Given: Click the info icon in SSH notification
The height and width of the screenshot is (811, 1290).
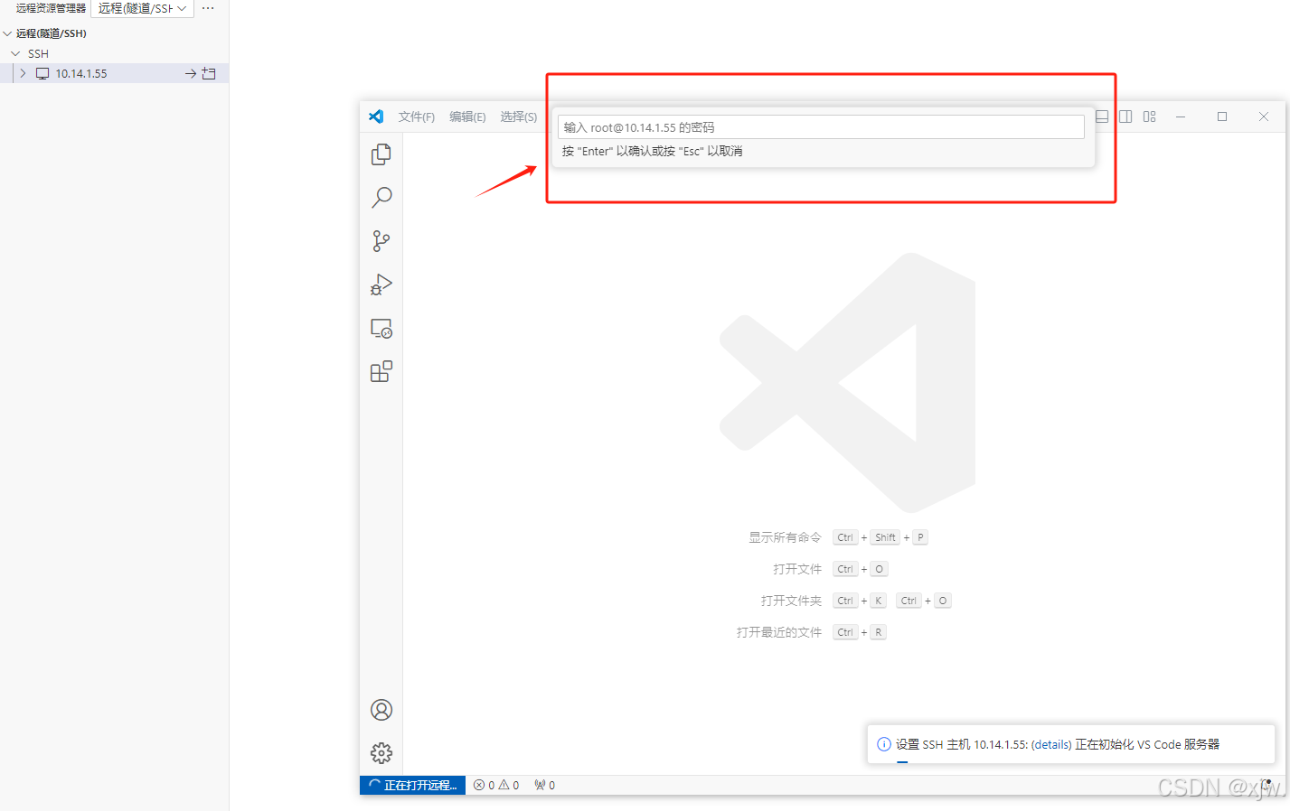Looking at the screenshot, I should pyautogui.click(x=884, y=744).
